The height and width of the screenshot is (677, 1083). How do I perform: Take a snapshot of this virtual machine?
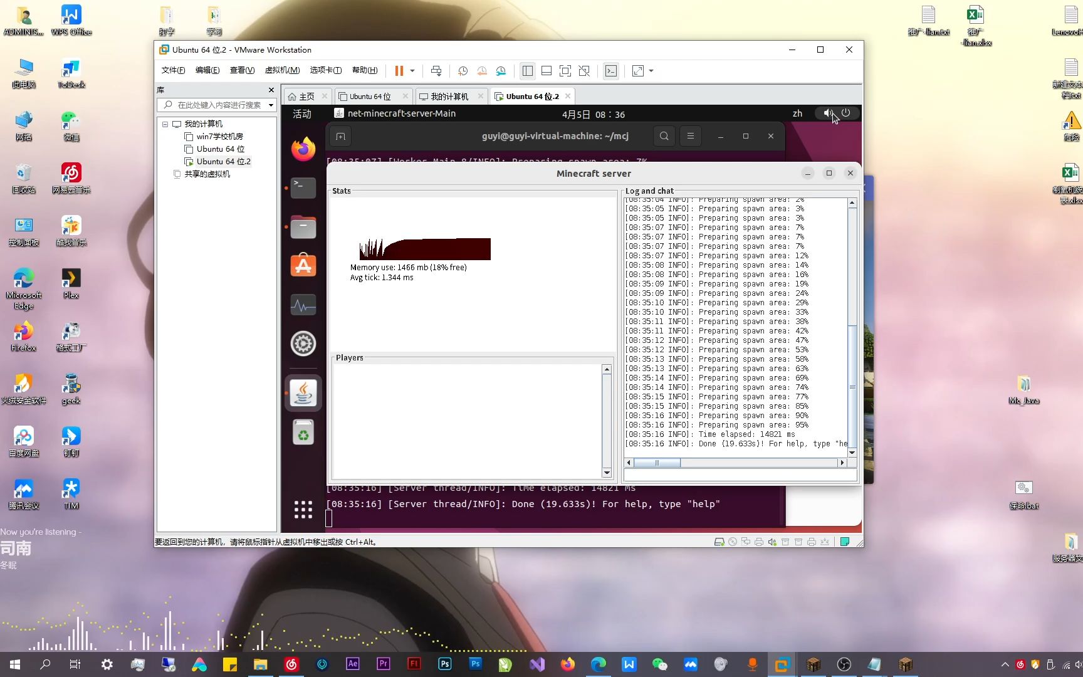coord(463,71)
